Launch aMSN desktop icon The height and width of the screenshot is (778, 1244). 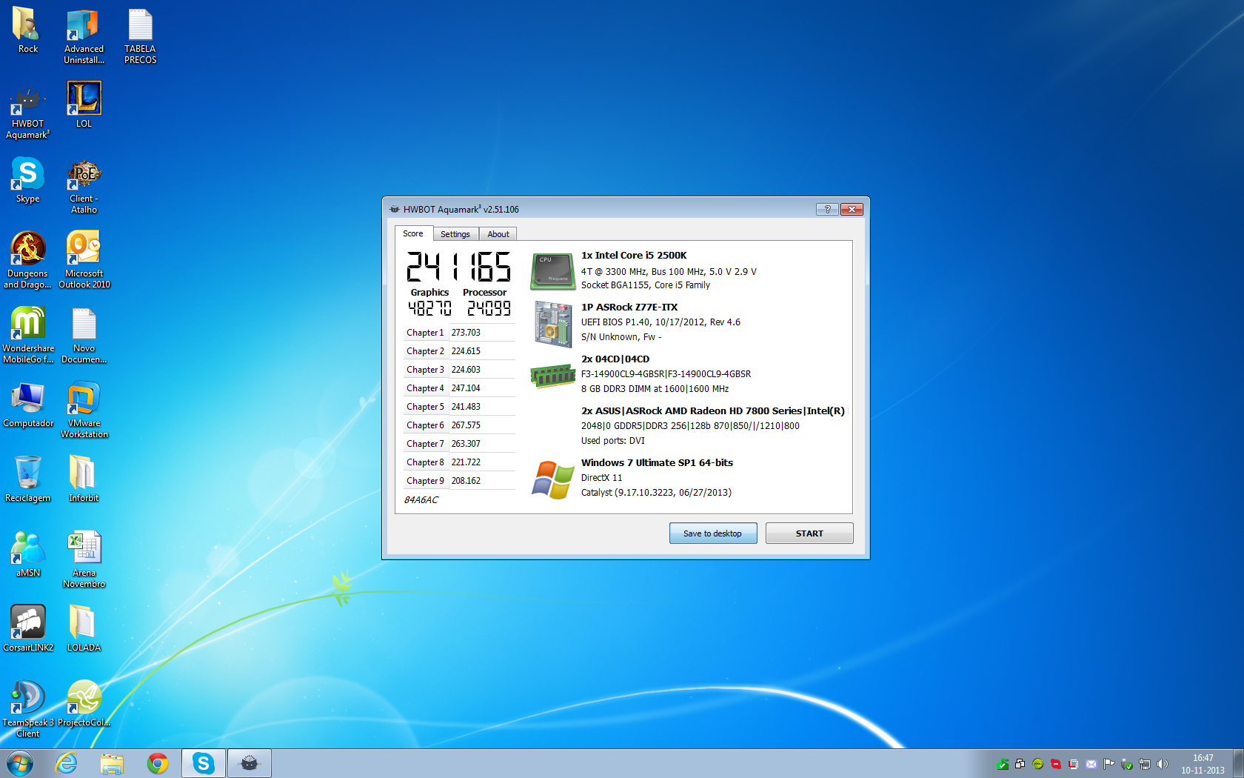coord(27,554)
